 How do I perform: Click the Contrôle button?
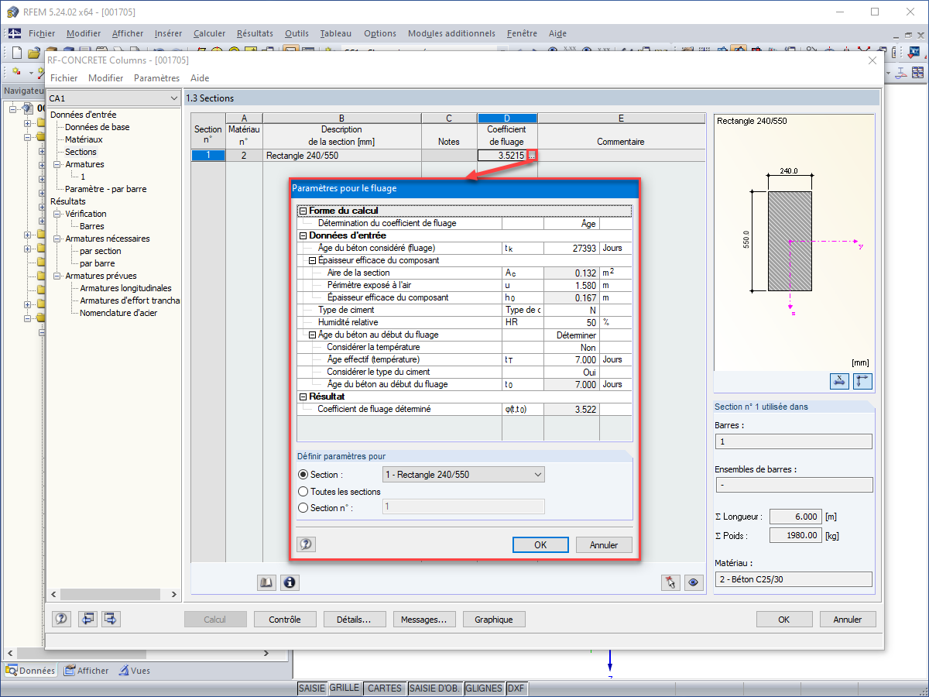click(284, 619)
